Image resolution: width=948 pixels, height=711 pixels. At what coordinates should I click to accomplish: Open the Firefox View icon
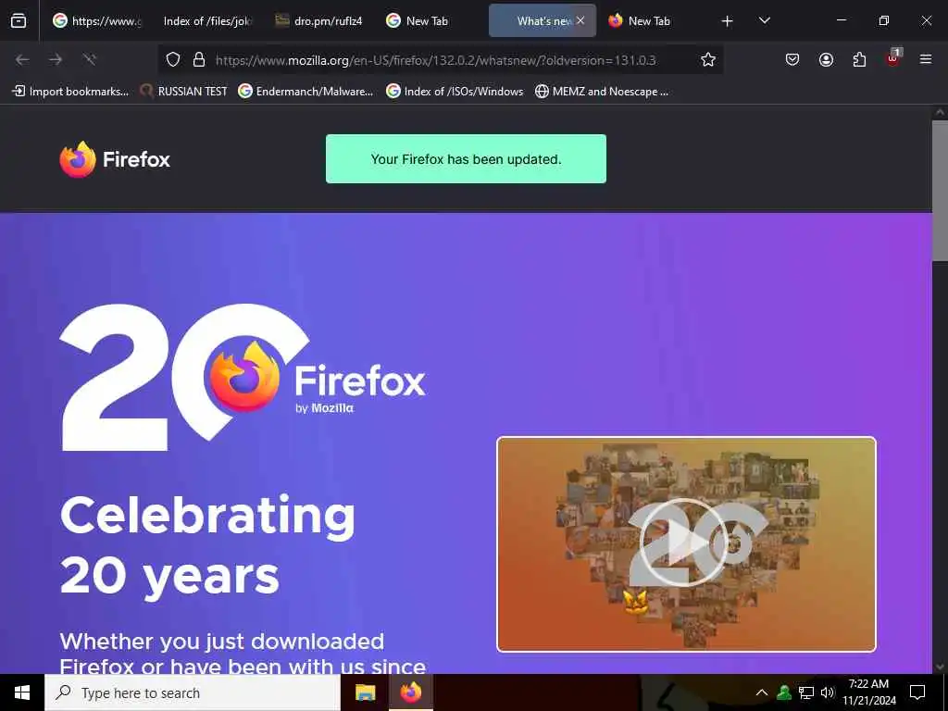(x=19, y=21)
